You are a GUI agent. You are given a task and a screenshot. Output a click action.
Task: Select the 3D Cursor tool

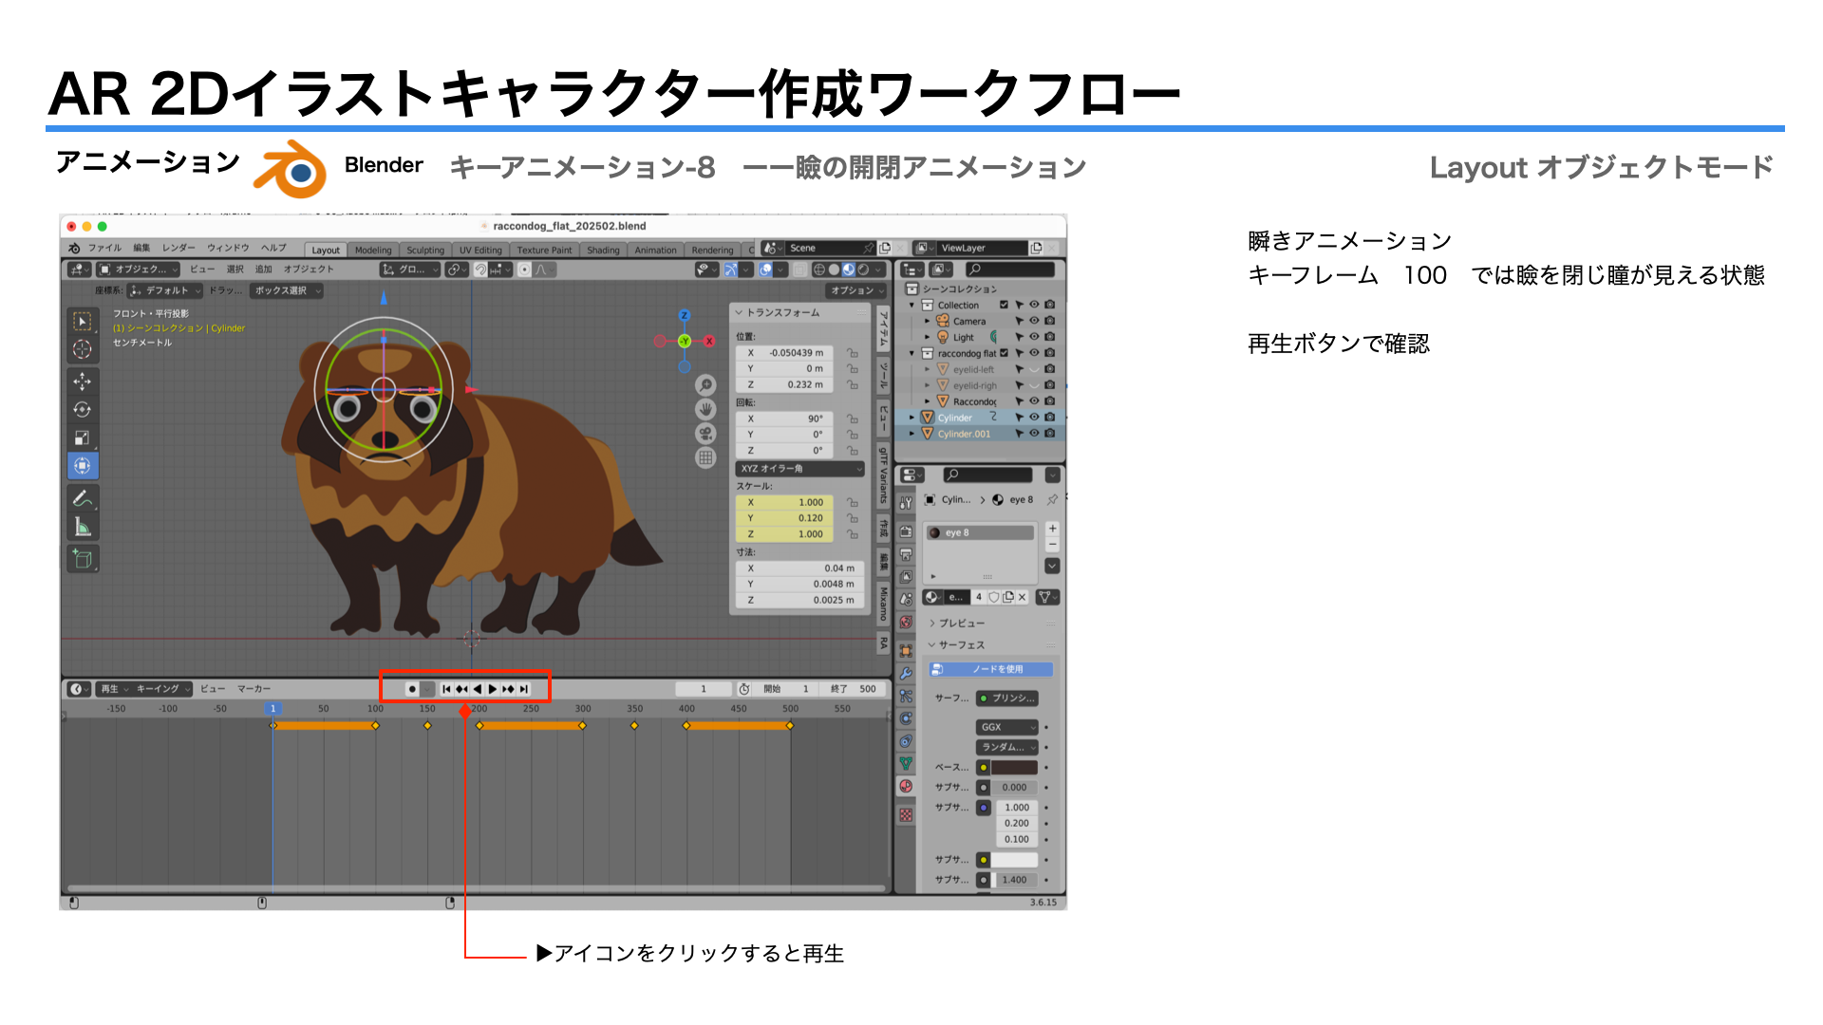(x=83, y=349)
